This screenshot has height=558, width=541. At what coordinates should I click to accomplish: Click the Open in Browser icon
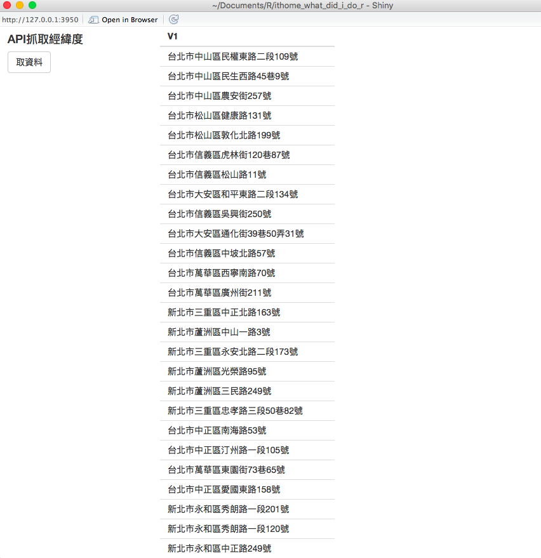point(93,20)
